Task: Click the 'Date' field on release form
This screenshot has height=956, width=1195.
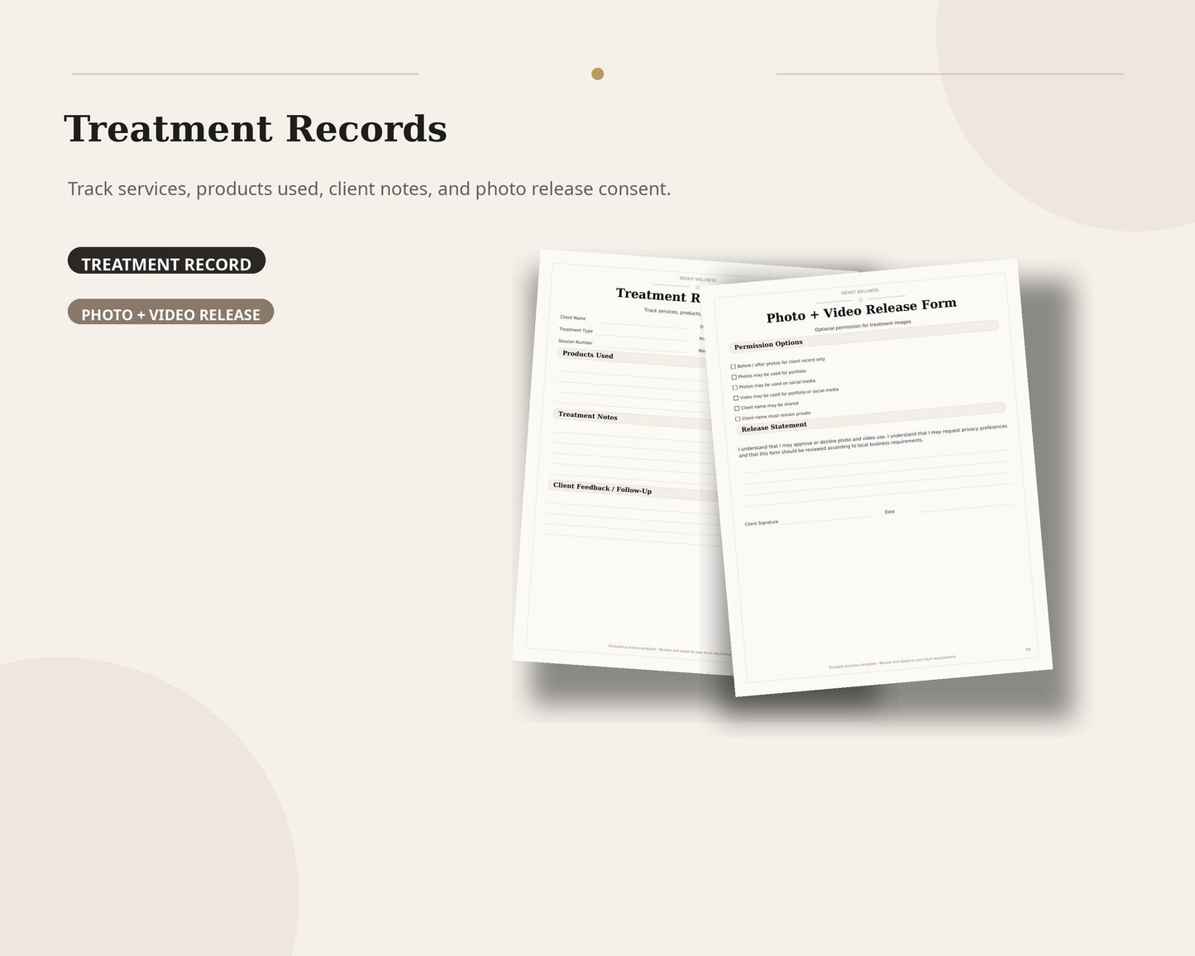Action: (949, 509)
